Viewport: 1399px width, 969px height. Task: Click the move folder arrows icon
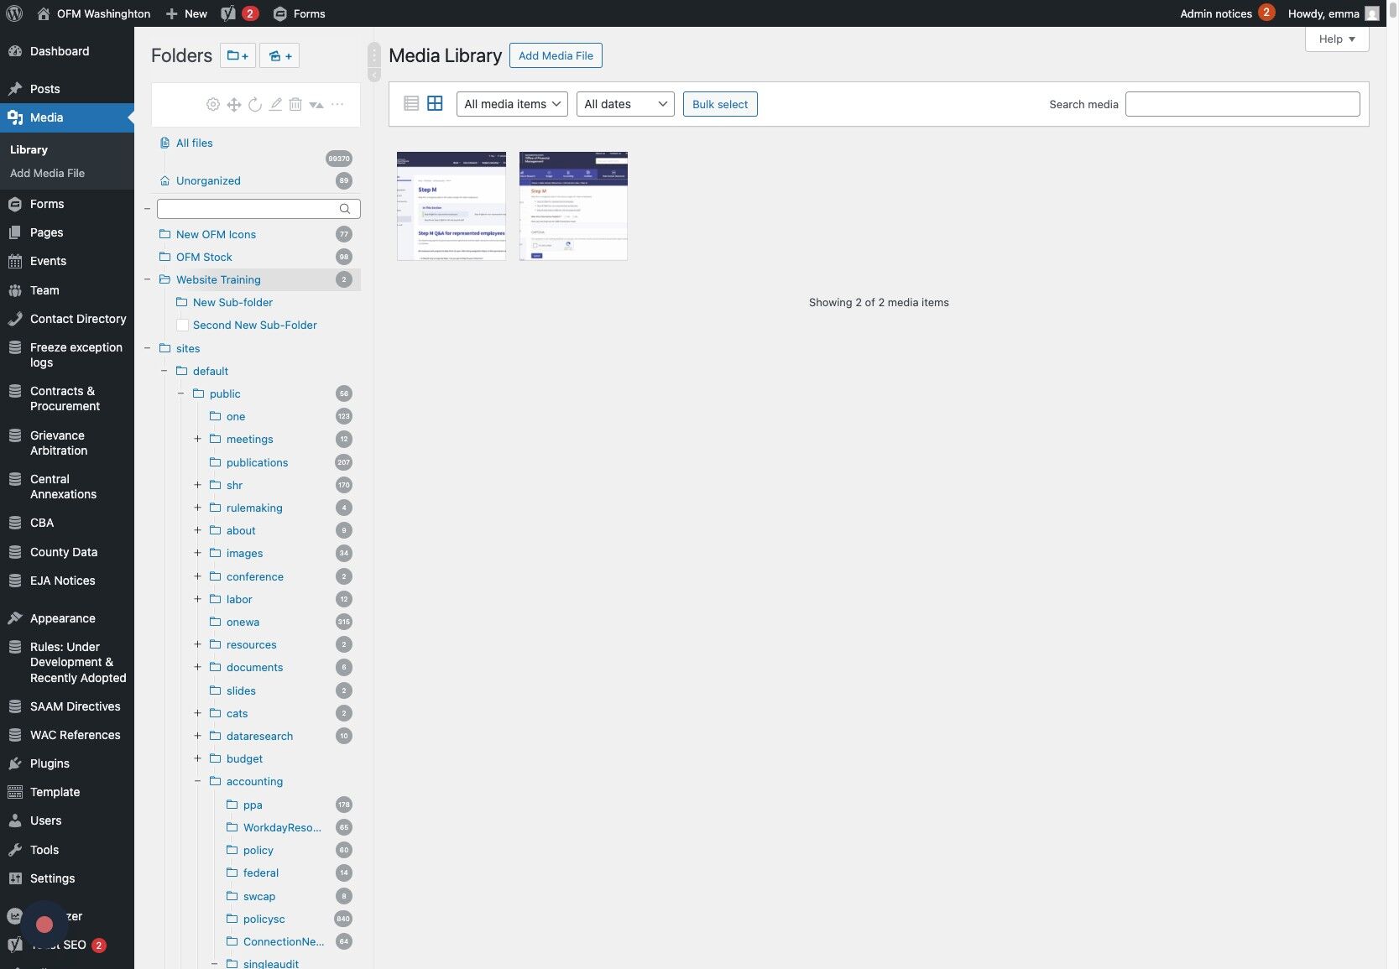(x=234, y=104)
